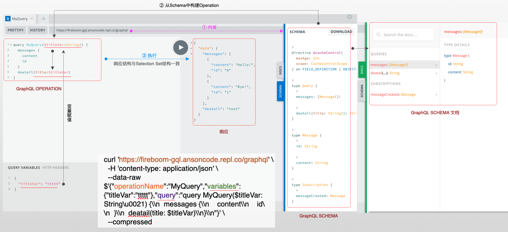Viewport: 508px width, 232px height.
Task: Click the Q icon on MyQuery tab
Action: (8, 19)
